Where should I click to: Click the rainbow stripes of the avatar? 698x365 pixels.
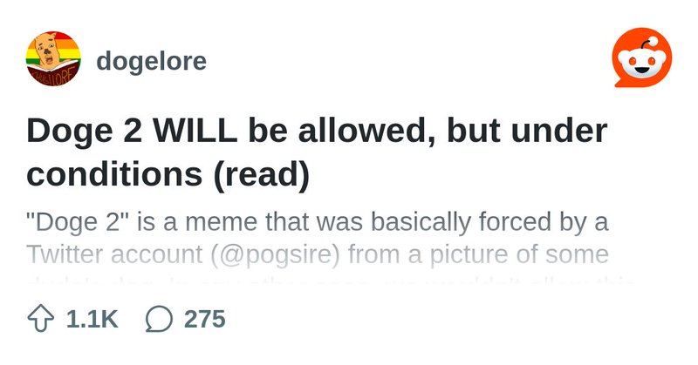[x=71, y=48]
